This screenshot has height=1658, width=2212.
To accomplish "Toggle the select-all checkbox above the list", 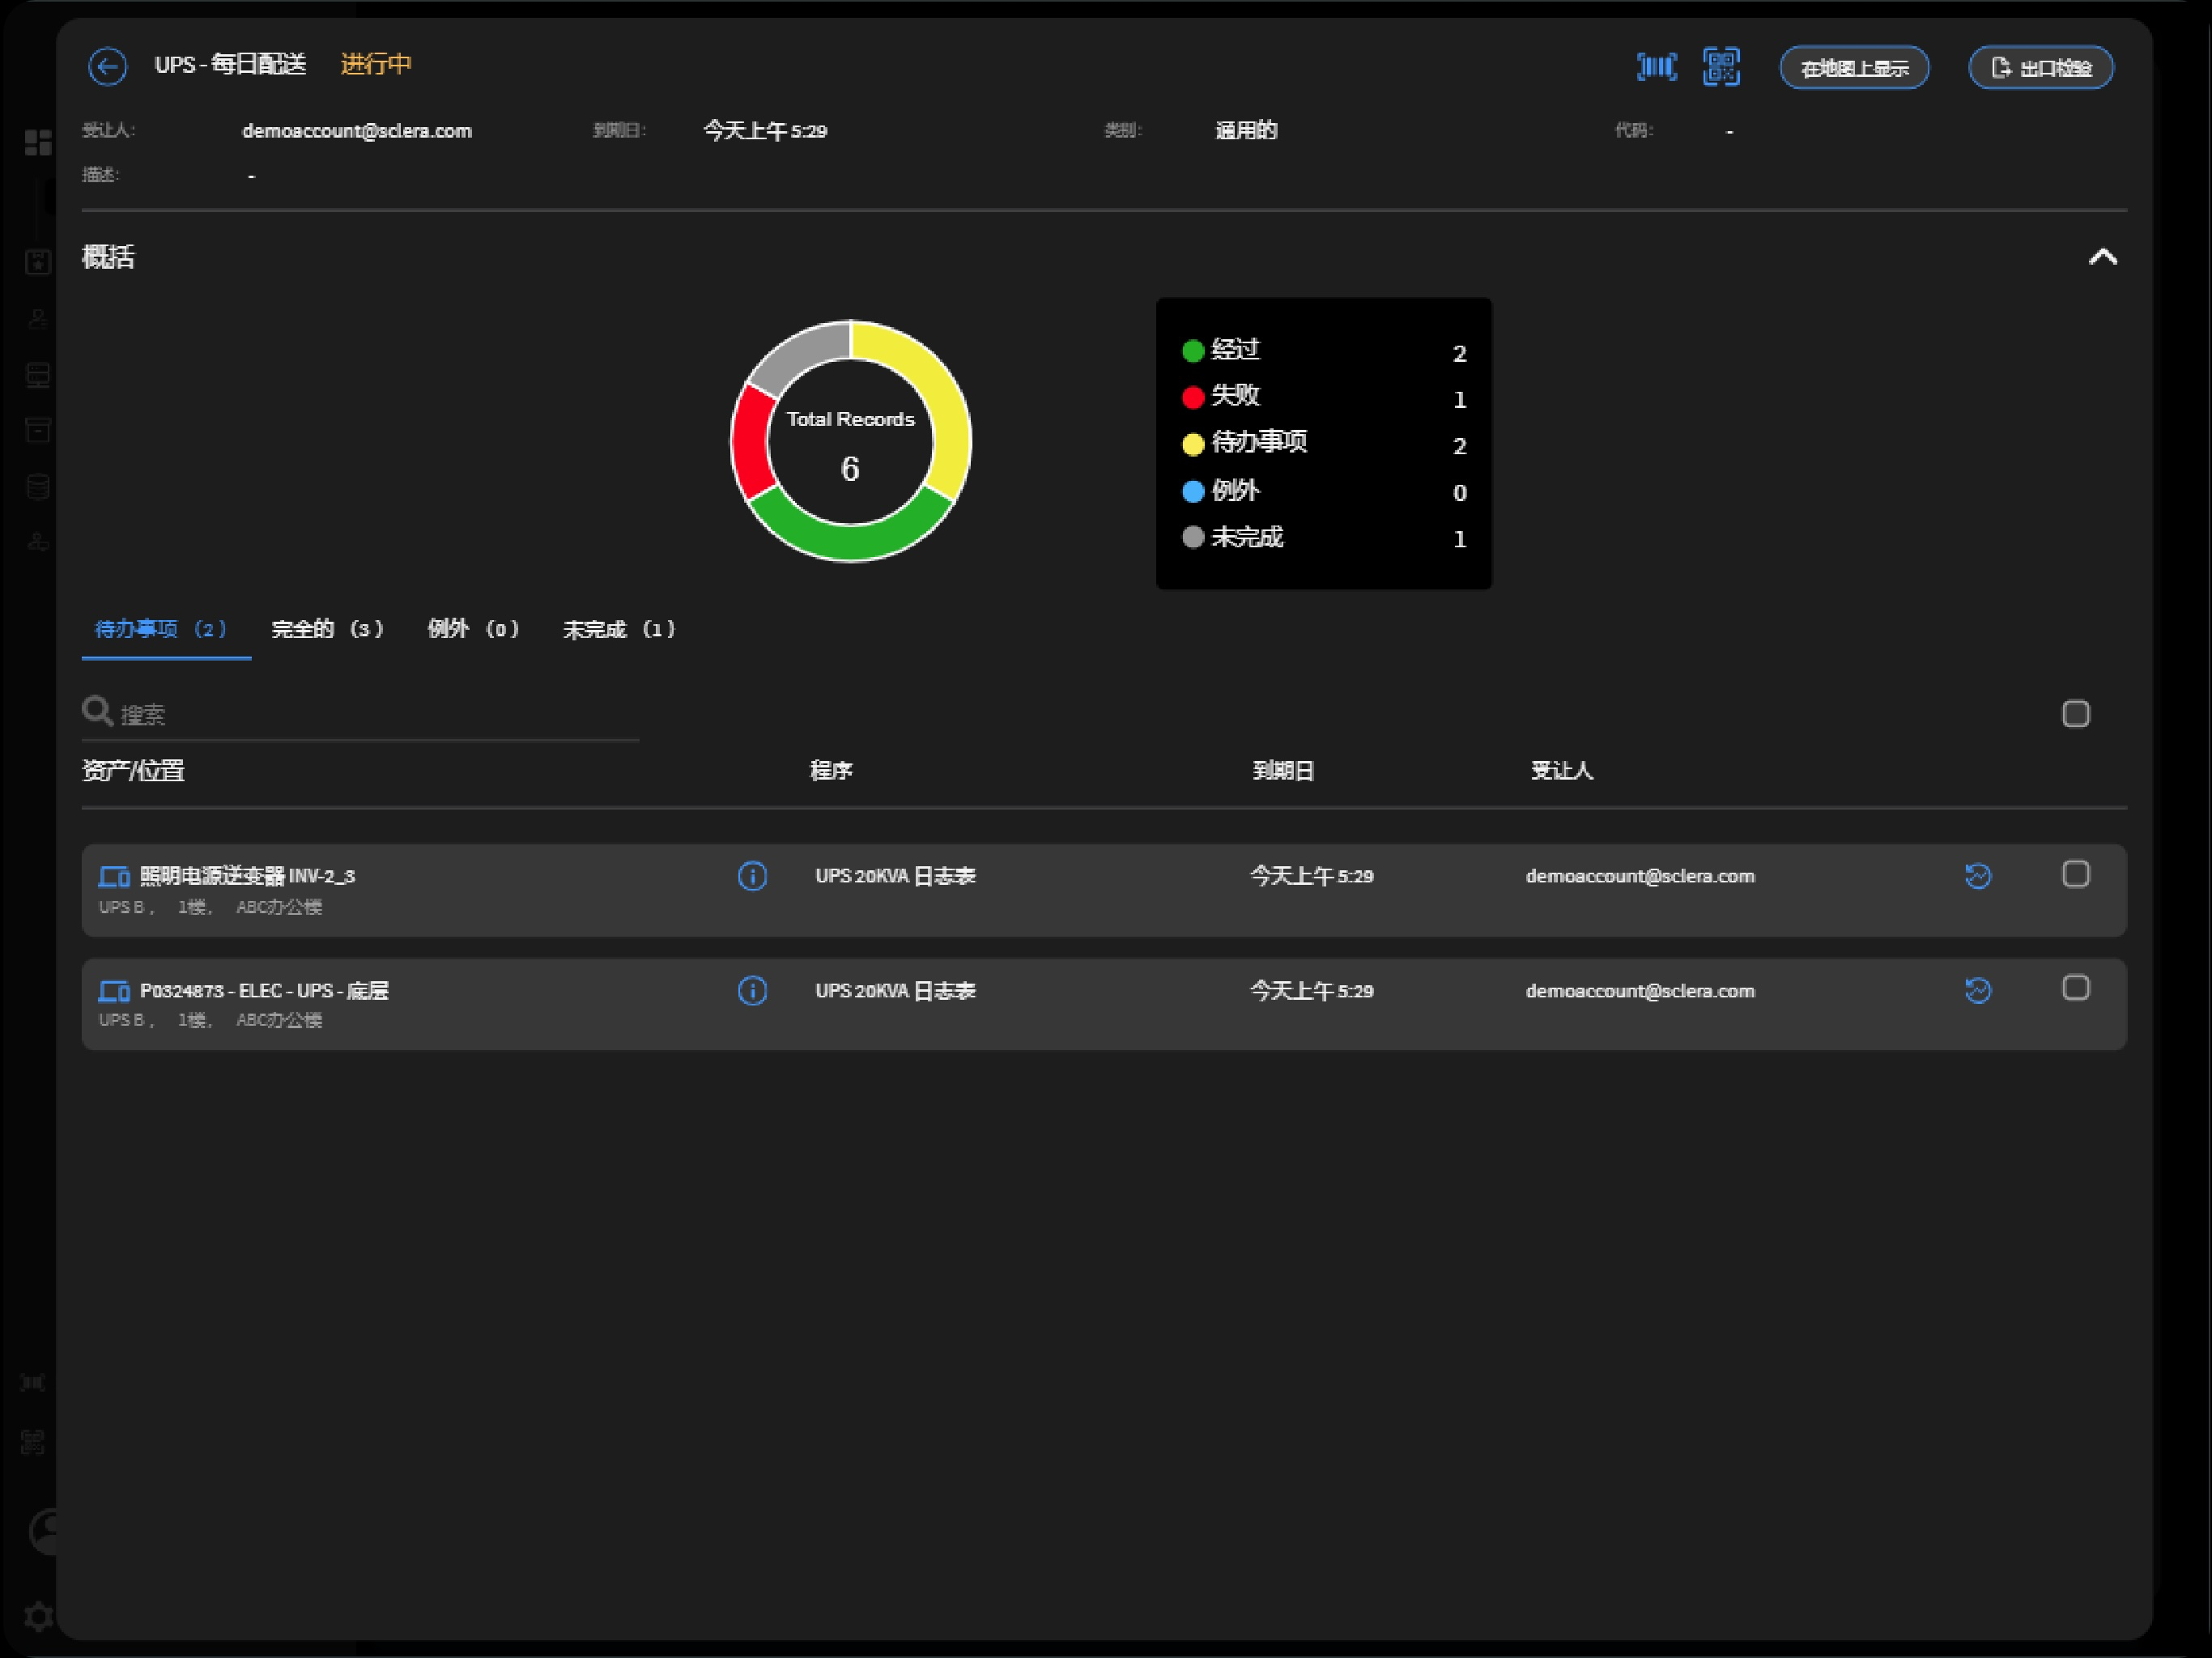I will (2076, 714).
